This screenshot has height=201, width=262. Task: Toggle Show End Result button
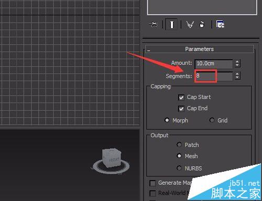[171, 25]
